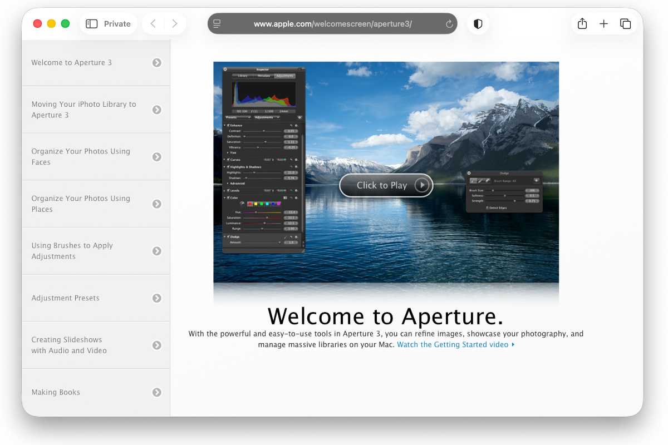Open the Adjustments dropdown menu in the Inspector
Image resolution: width=668 pixels, height=445 pixels.
tap(267, 117)
